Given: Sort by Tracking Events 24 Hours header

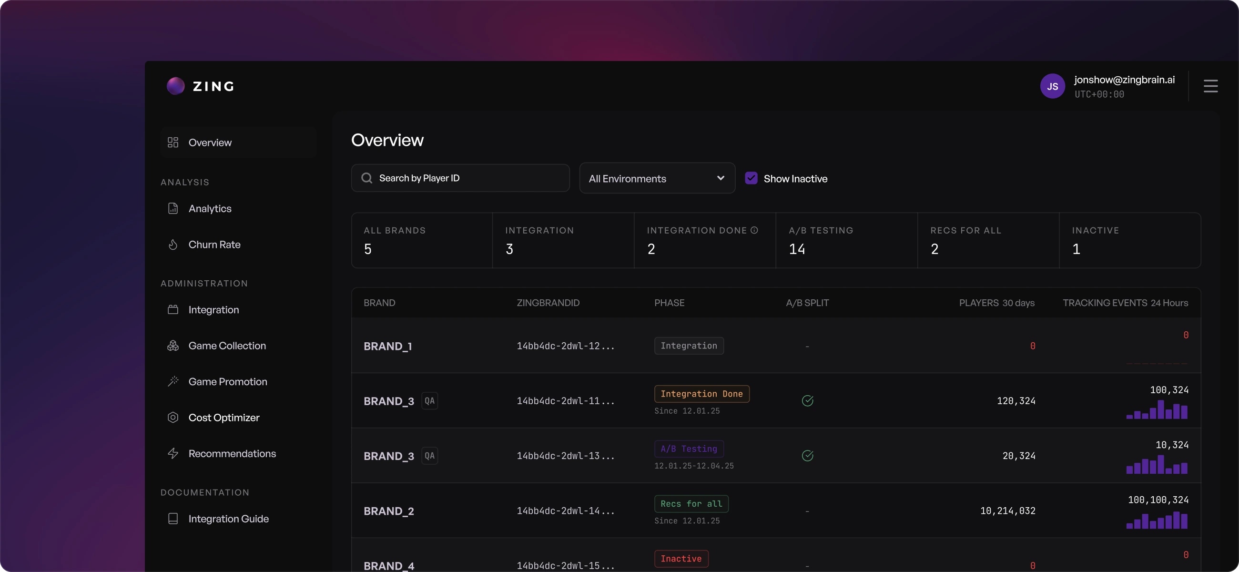Looking at the screenshot, I should click(1125, 303).
